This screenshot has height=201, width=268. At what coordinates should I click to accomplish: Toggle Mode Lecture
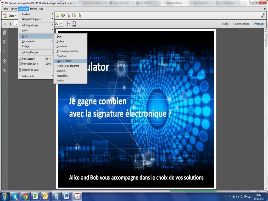click(x=36, y=59)
